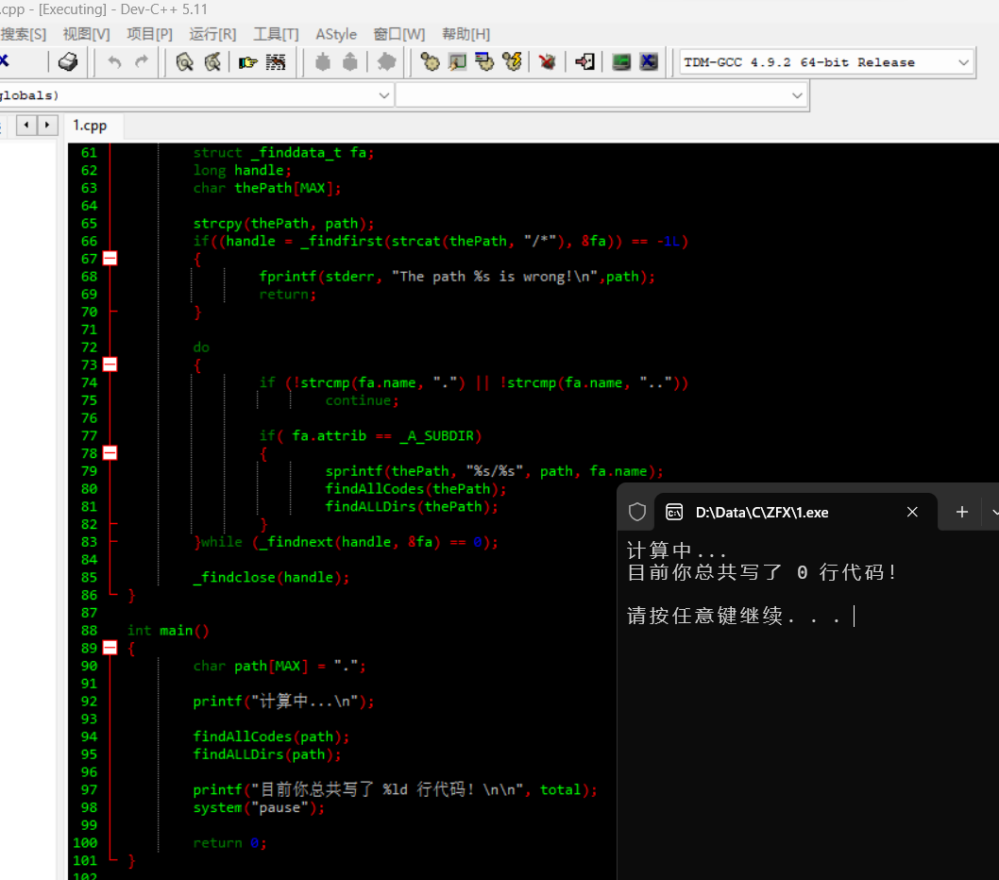Click the right tab-scroll arrow button
This screenshot has height=880, width=999.
point(47,125)
